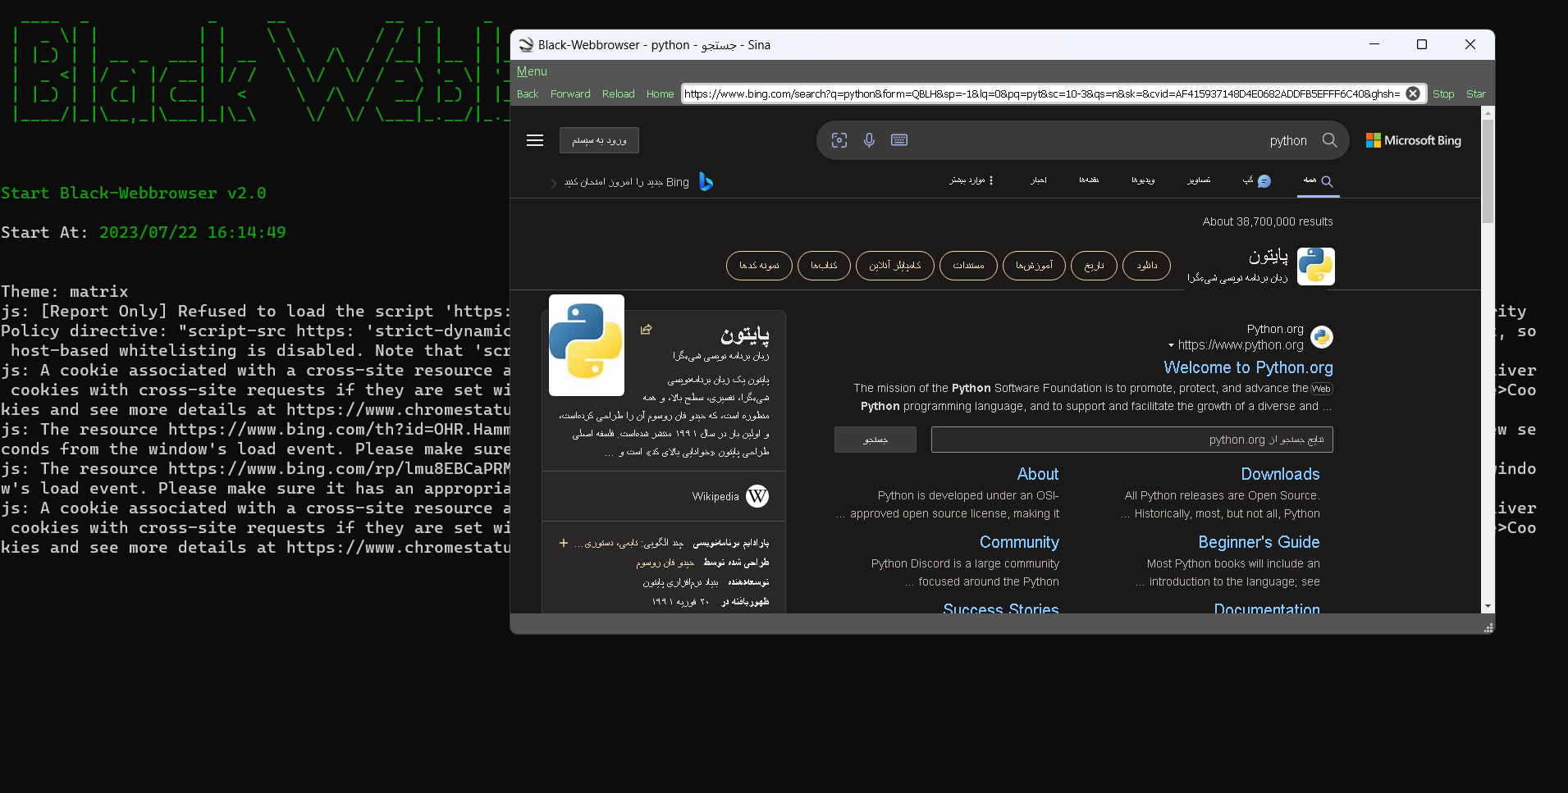Click the try new Bing promo link
1568x793 pixels.
tap(626, 182)
